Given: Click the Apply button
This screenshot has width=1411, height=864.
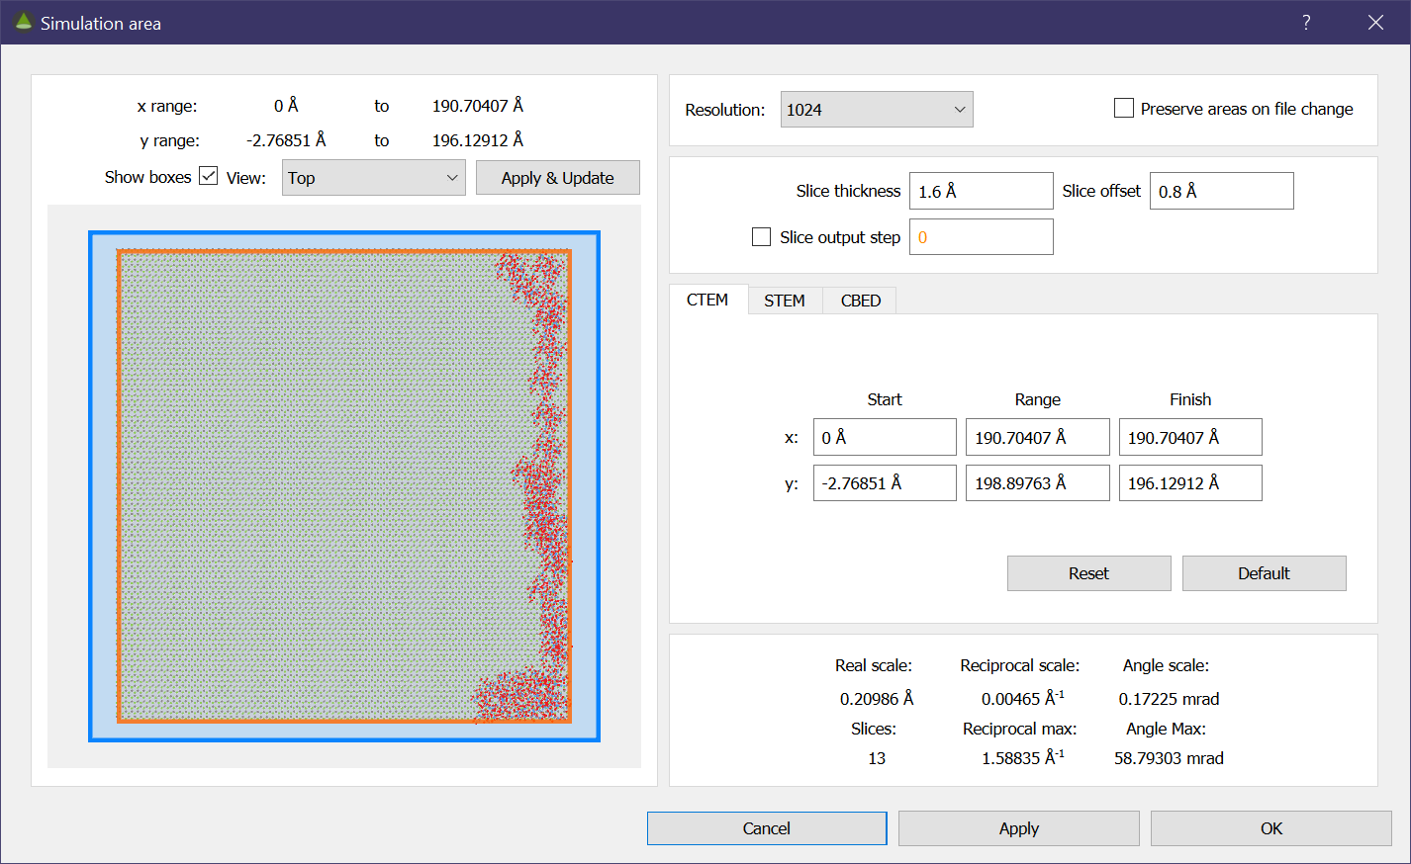Looking at the screenshot, I should tap(1018, 828).
